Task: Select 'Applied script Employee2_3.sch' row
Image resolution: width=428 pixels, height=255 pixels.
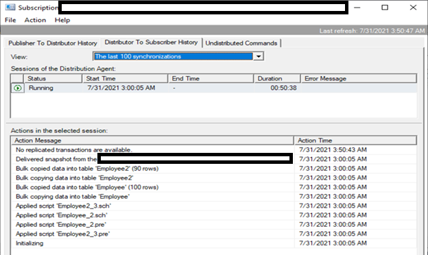Action: [214, 206]
